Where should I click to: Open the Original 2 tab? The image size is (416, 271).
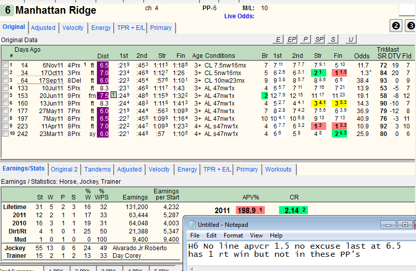64,170
